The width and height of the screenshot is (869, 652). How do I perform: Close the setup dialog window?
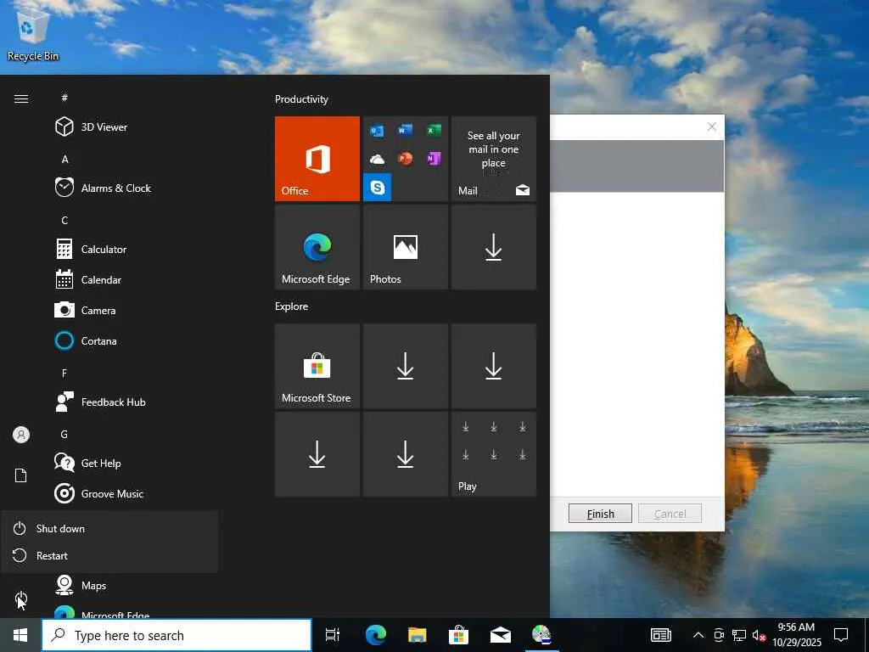pos(712,127)
